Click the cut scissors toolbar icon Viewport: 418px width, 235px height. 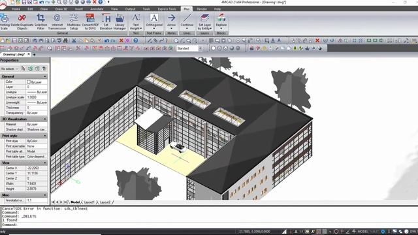click(74, 40)
